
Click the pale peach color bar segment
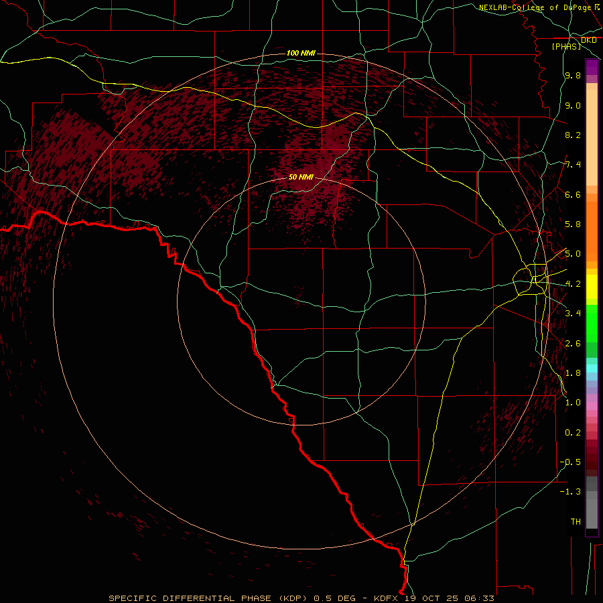[x=592, y=138]
